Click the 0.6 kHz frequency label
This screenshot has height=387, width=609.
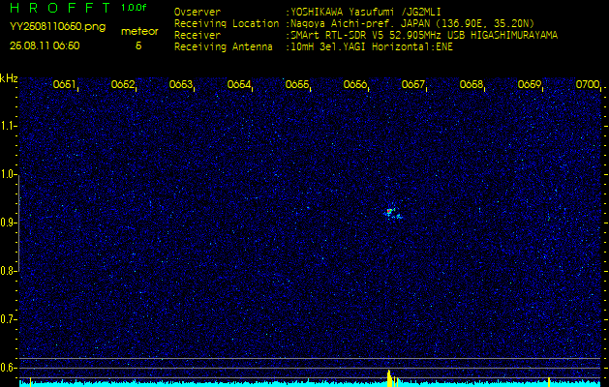coord(7,368)
